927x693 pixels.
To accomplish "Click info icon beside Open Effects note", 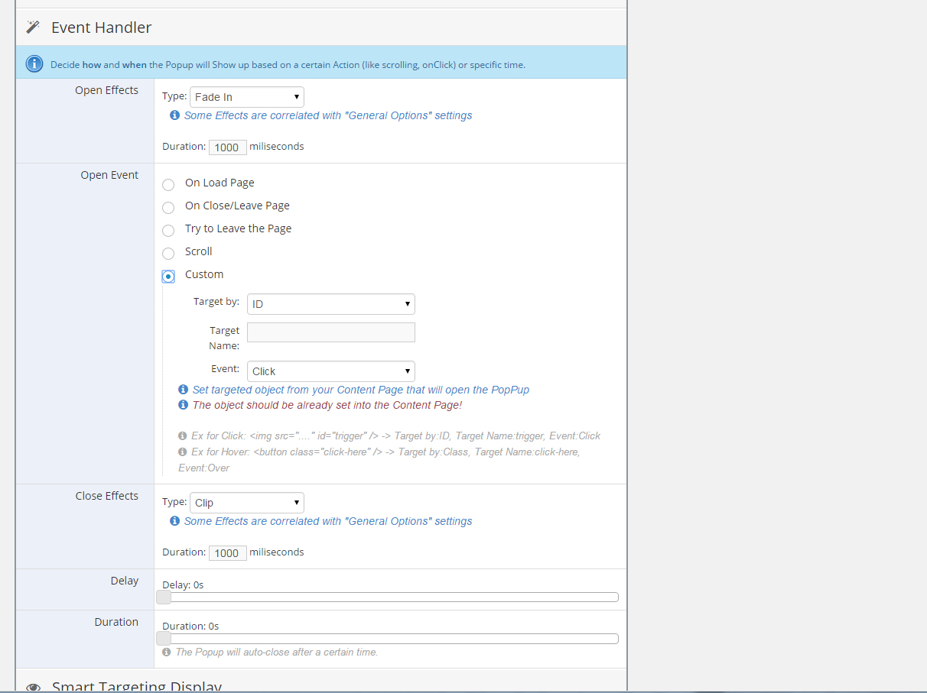I will click(175, 116).
